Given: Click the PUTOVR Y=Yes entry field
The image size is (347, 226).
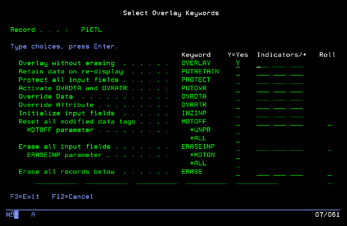Looking at the screenshot, I should pos(238,88).
